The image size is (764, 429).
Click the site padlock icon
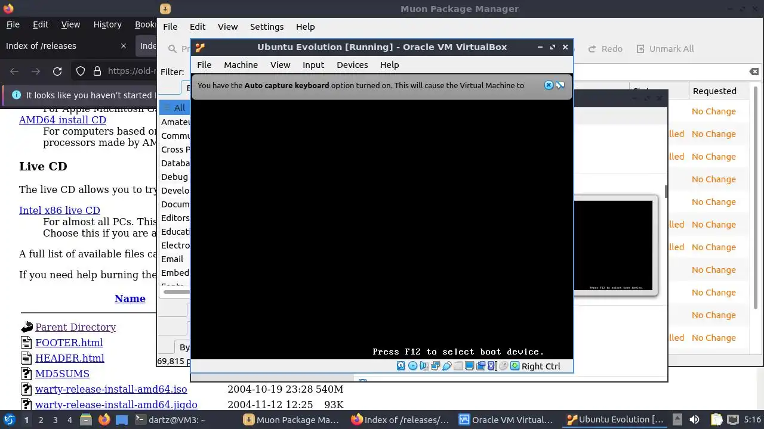click(97, 71)
